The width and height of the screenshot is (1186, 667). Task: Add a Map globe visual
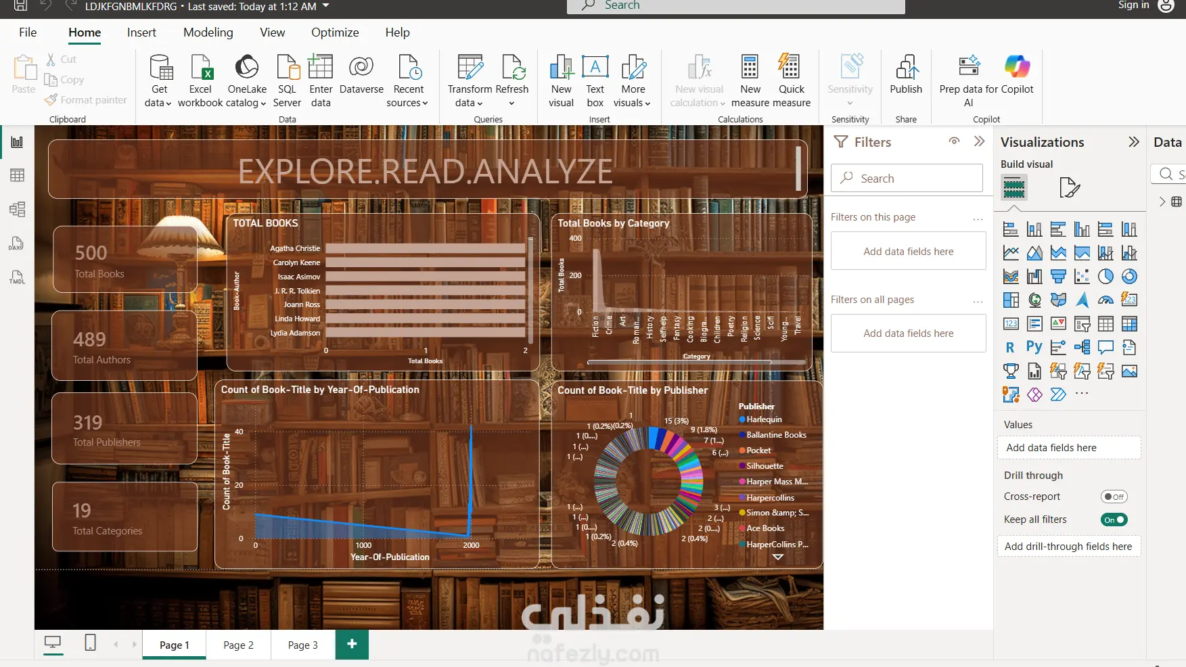[1034, 300]
